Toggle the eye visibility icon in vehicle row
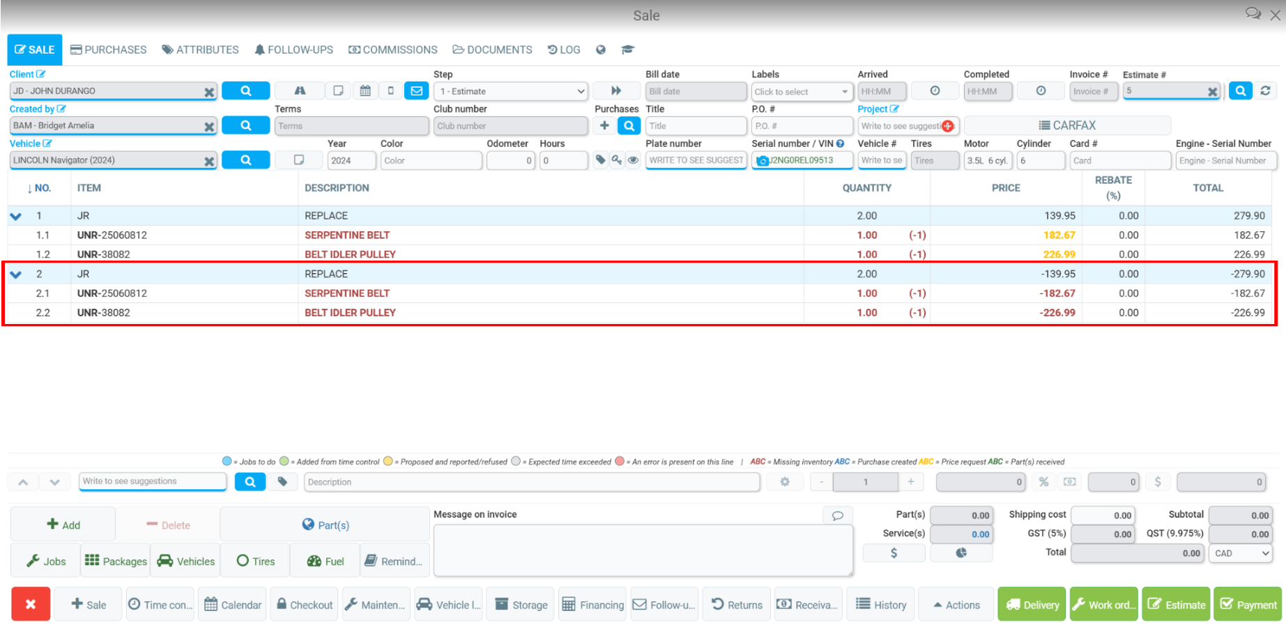 (x=633, y=160)
